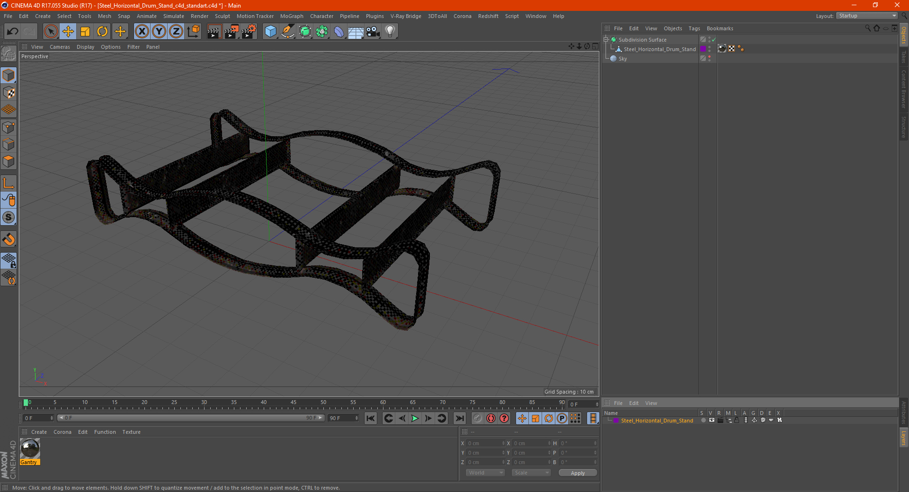Open Edit Render Settings
Screen dimensions: 909x492
click(x=249, y=32)
